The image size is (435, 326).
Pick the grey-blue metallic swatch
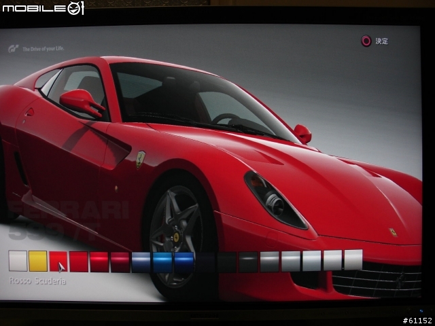[141, 262]
